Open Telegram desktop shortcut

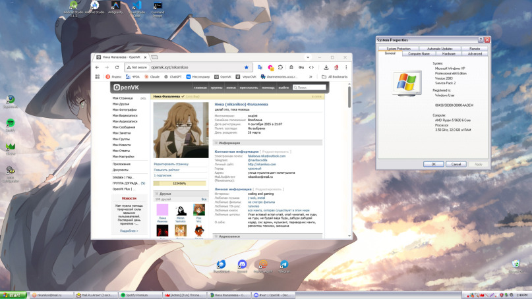click(284, 266)
